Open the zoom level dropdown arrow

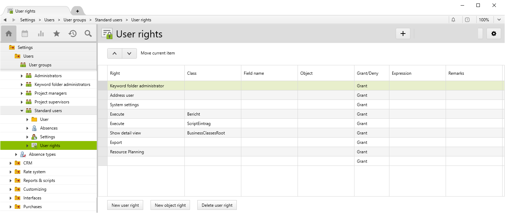(x=499, y=20)
